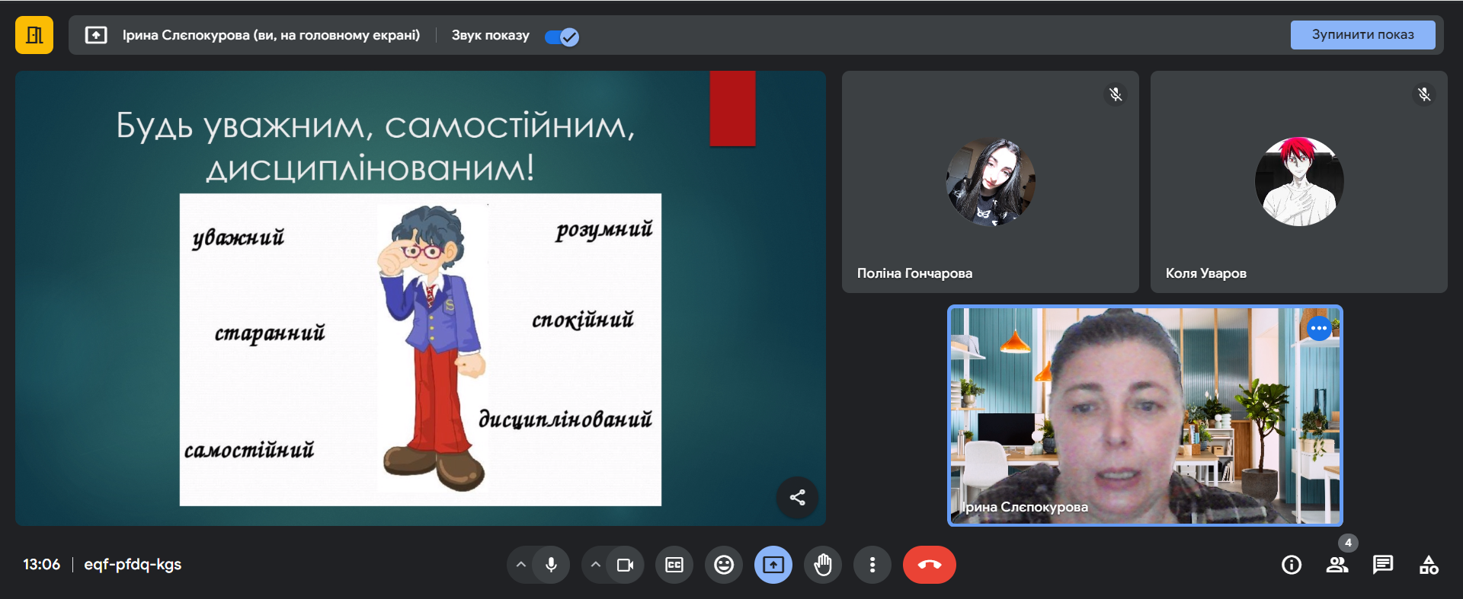The height and width of the screenshot is (599, 1463).
Task: Open meeting details info icon
Action: tap(1292, 565)
